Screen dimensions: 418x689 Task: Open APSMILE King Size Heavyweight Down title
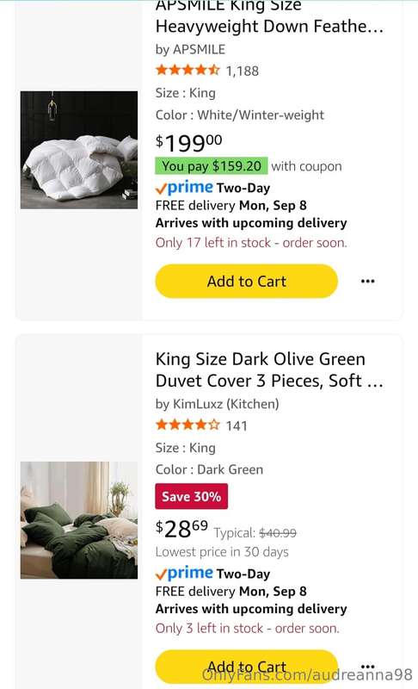pyautogui.click(x=269, y=16)
